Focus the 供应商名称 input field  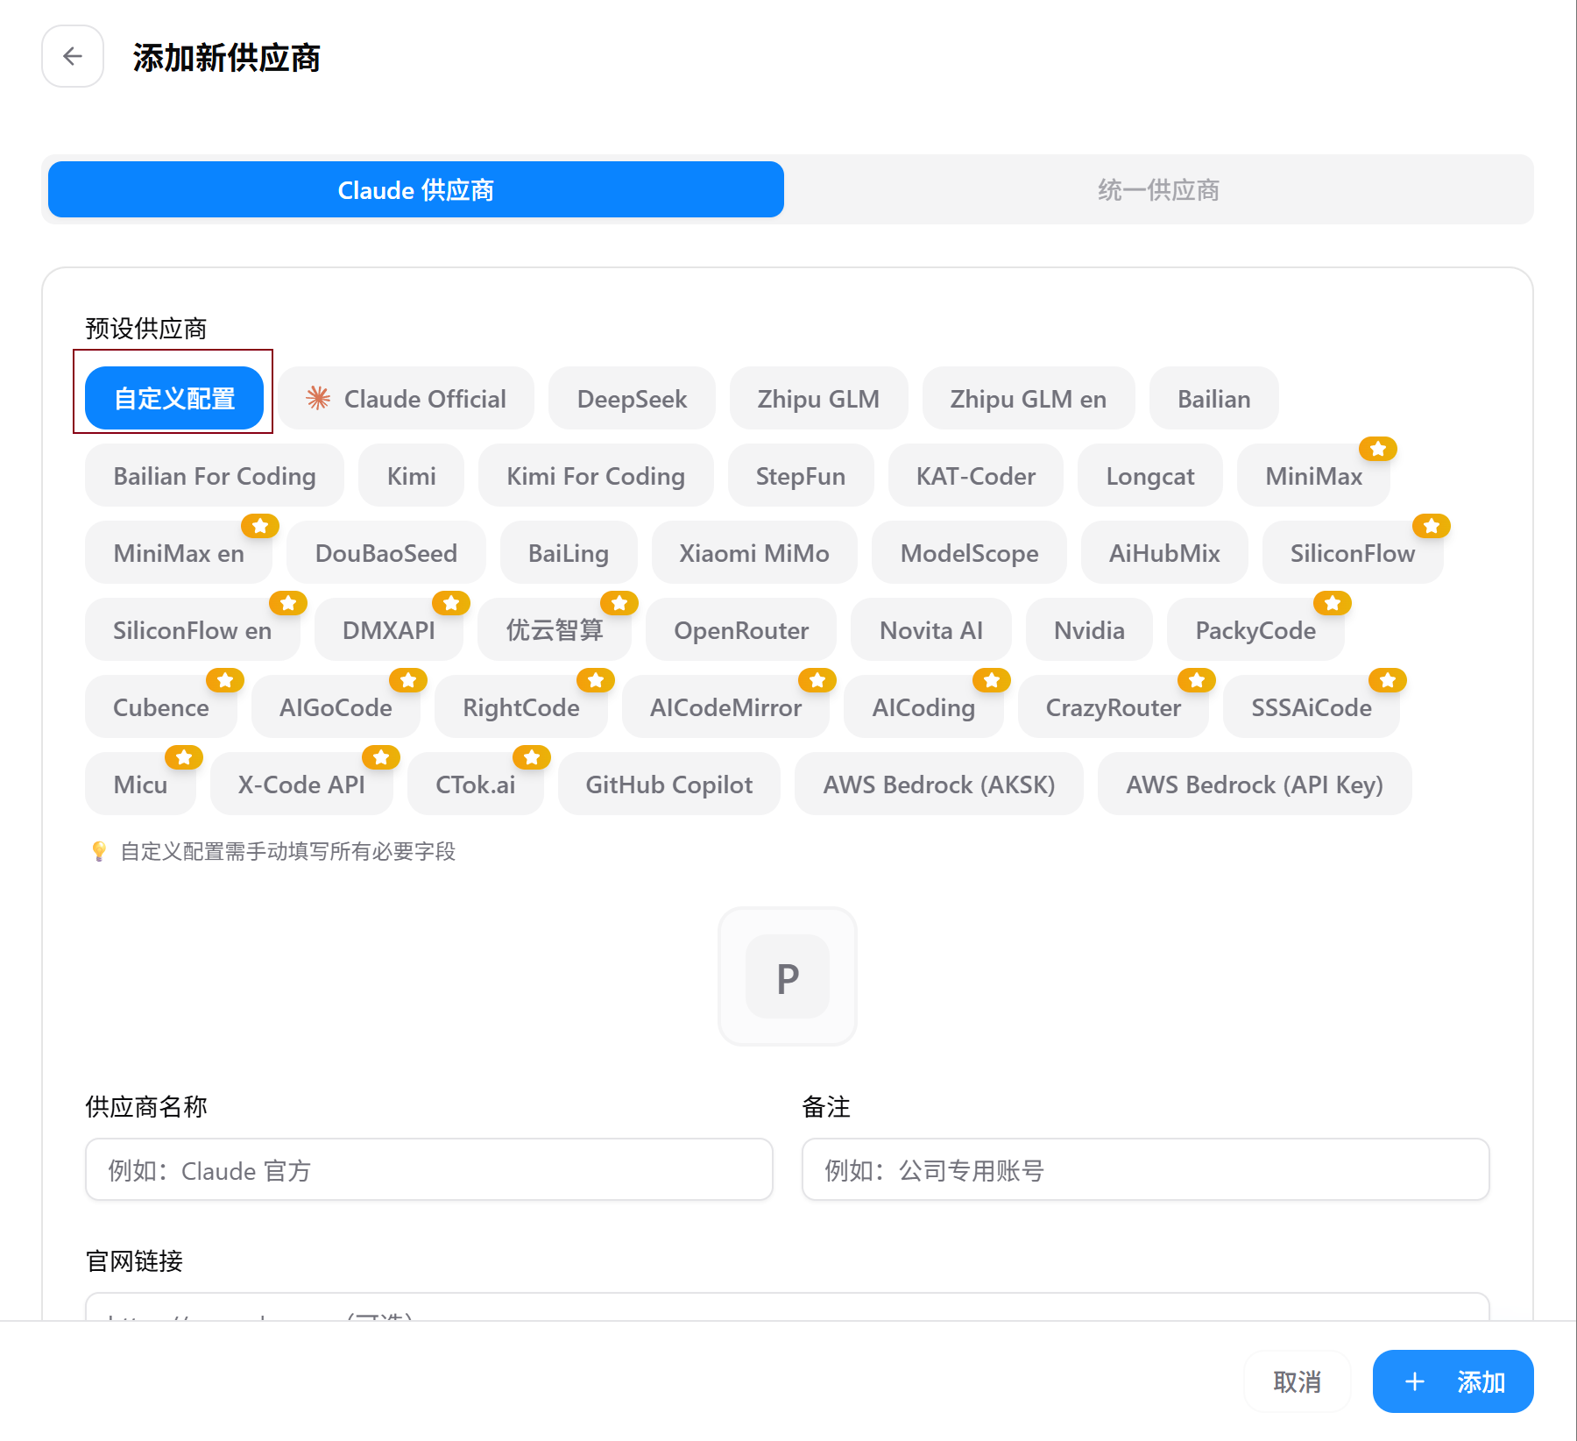pos(429,1169)
